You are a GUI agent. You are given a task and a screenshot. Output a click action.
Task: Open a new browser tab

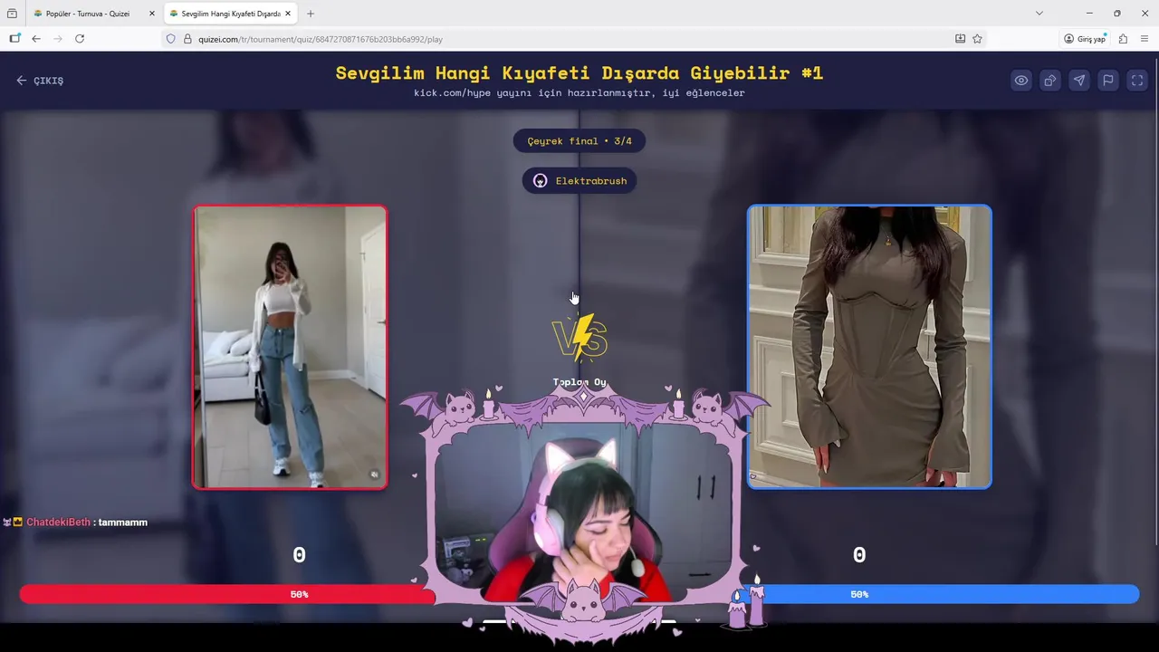point(311,14)
